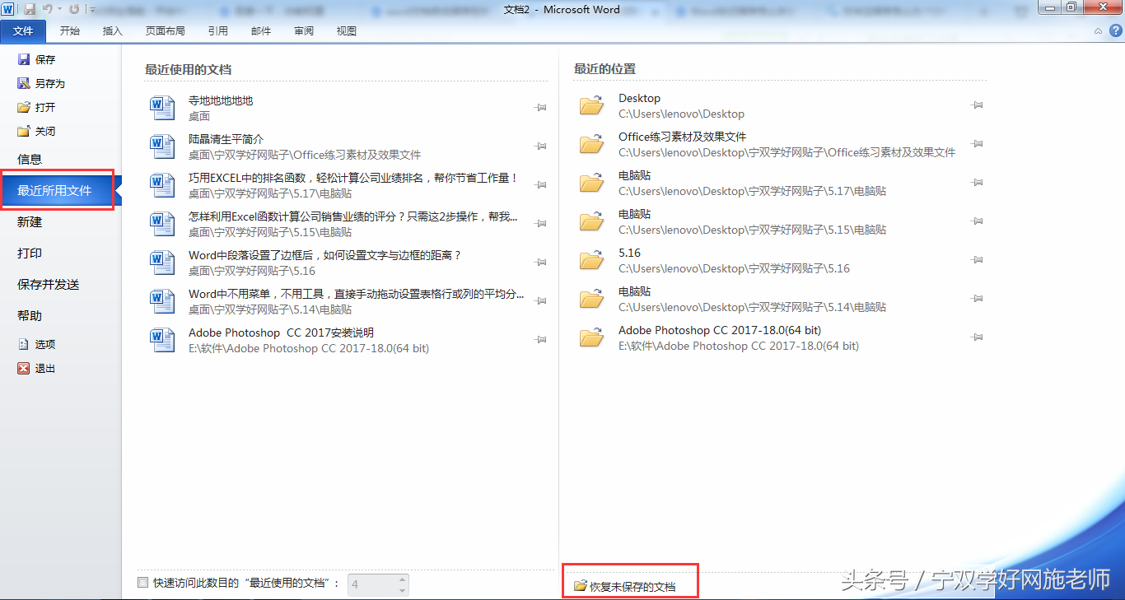Switch to the 引用 (References) tab
The width and height of the screenshot is (1125, 600).
pos(218,31)
